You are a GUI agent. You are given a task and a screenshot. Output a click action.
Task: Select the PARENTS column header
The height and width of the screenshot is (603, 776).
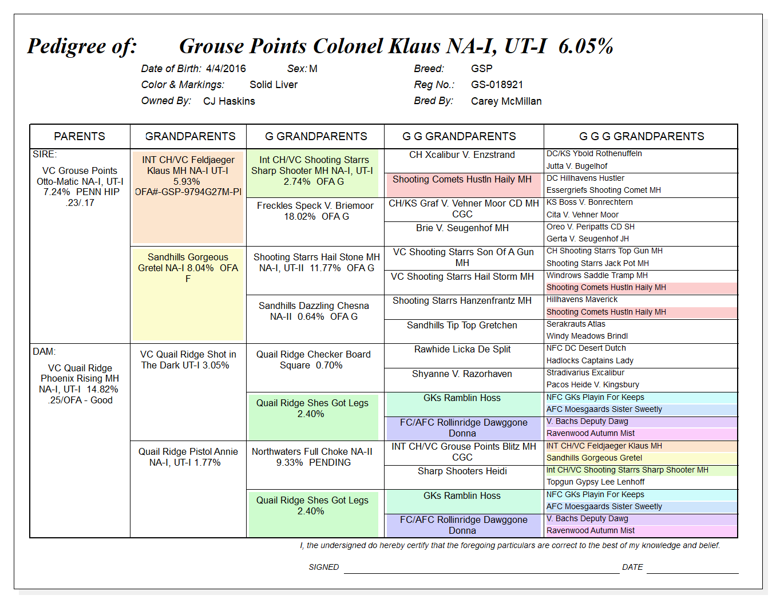coord(80,136)
